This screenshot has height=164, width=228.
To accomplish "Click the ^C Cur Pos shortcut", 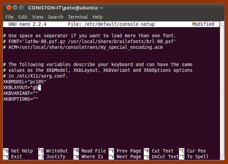I will click(x=192, y=151).
